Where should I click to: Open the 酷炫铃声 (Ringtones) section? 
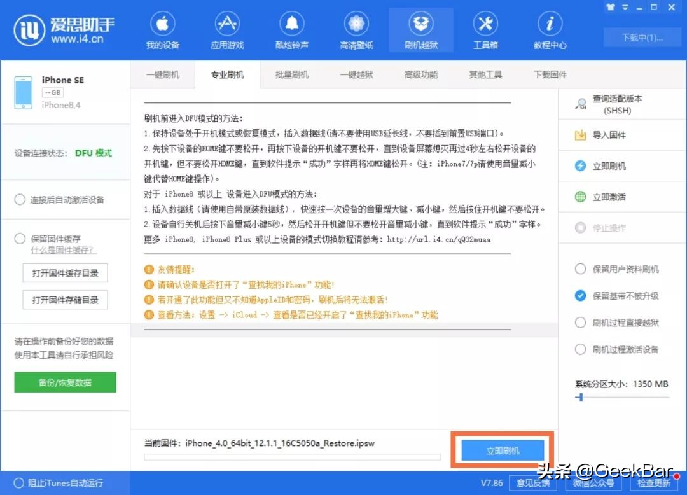tap(291, 29)
